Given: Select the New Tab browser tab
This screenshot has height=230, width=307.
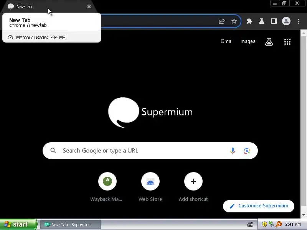Looking at the screenshot, I should point(49,7).
